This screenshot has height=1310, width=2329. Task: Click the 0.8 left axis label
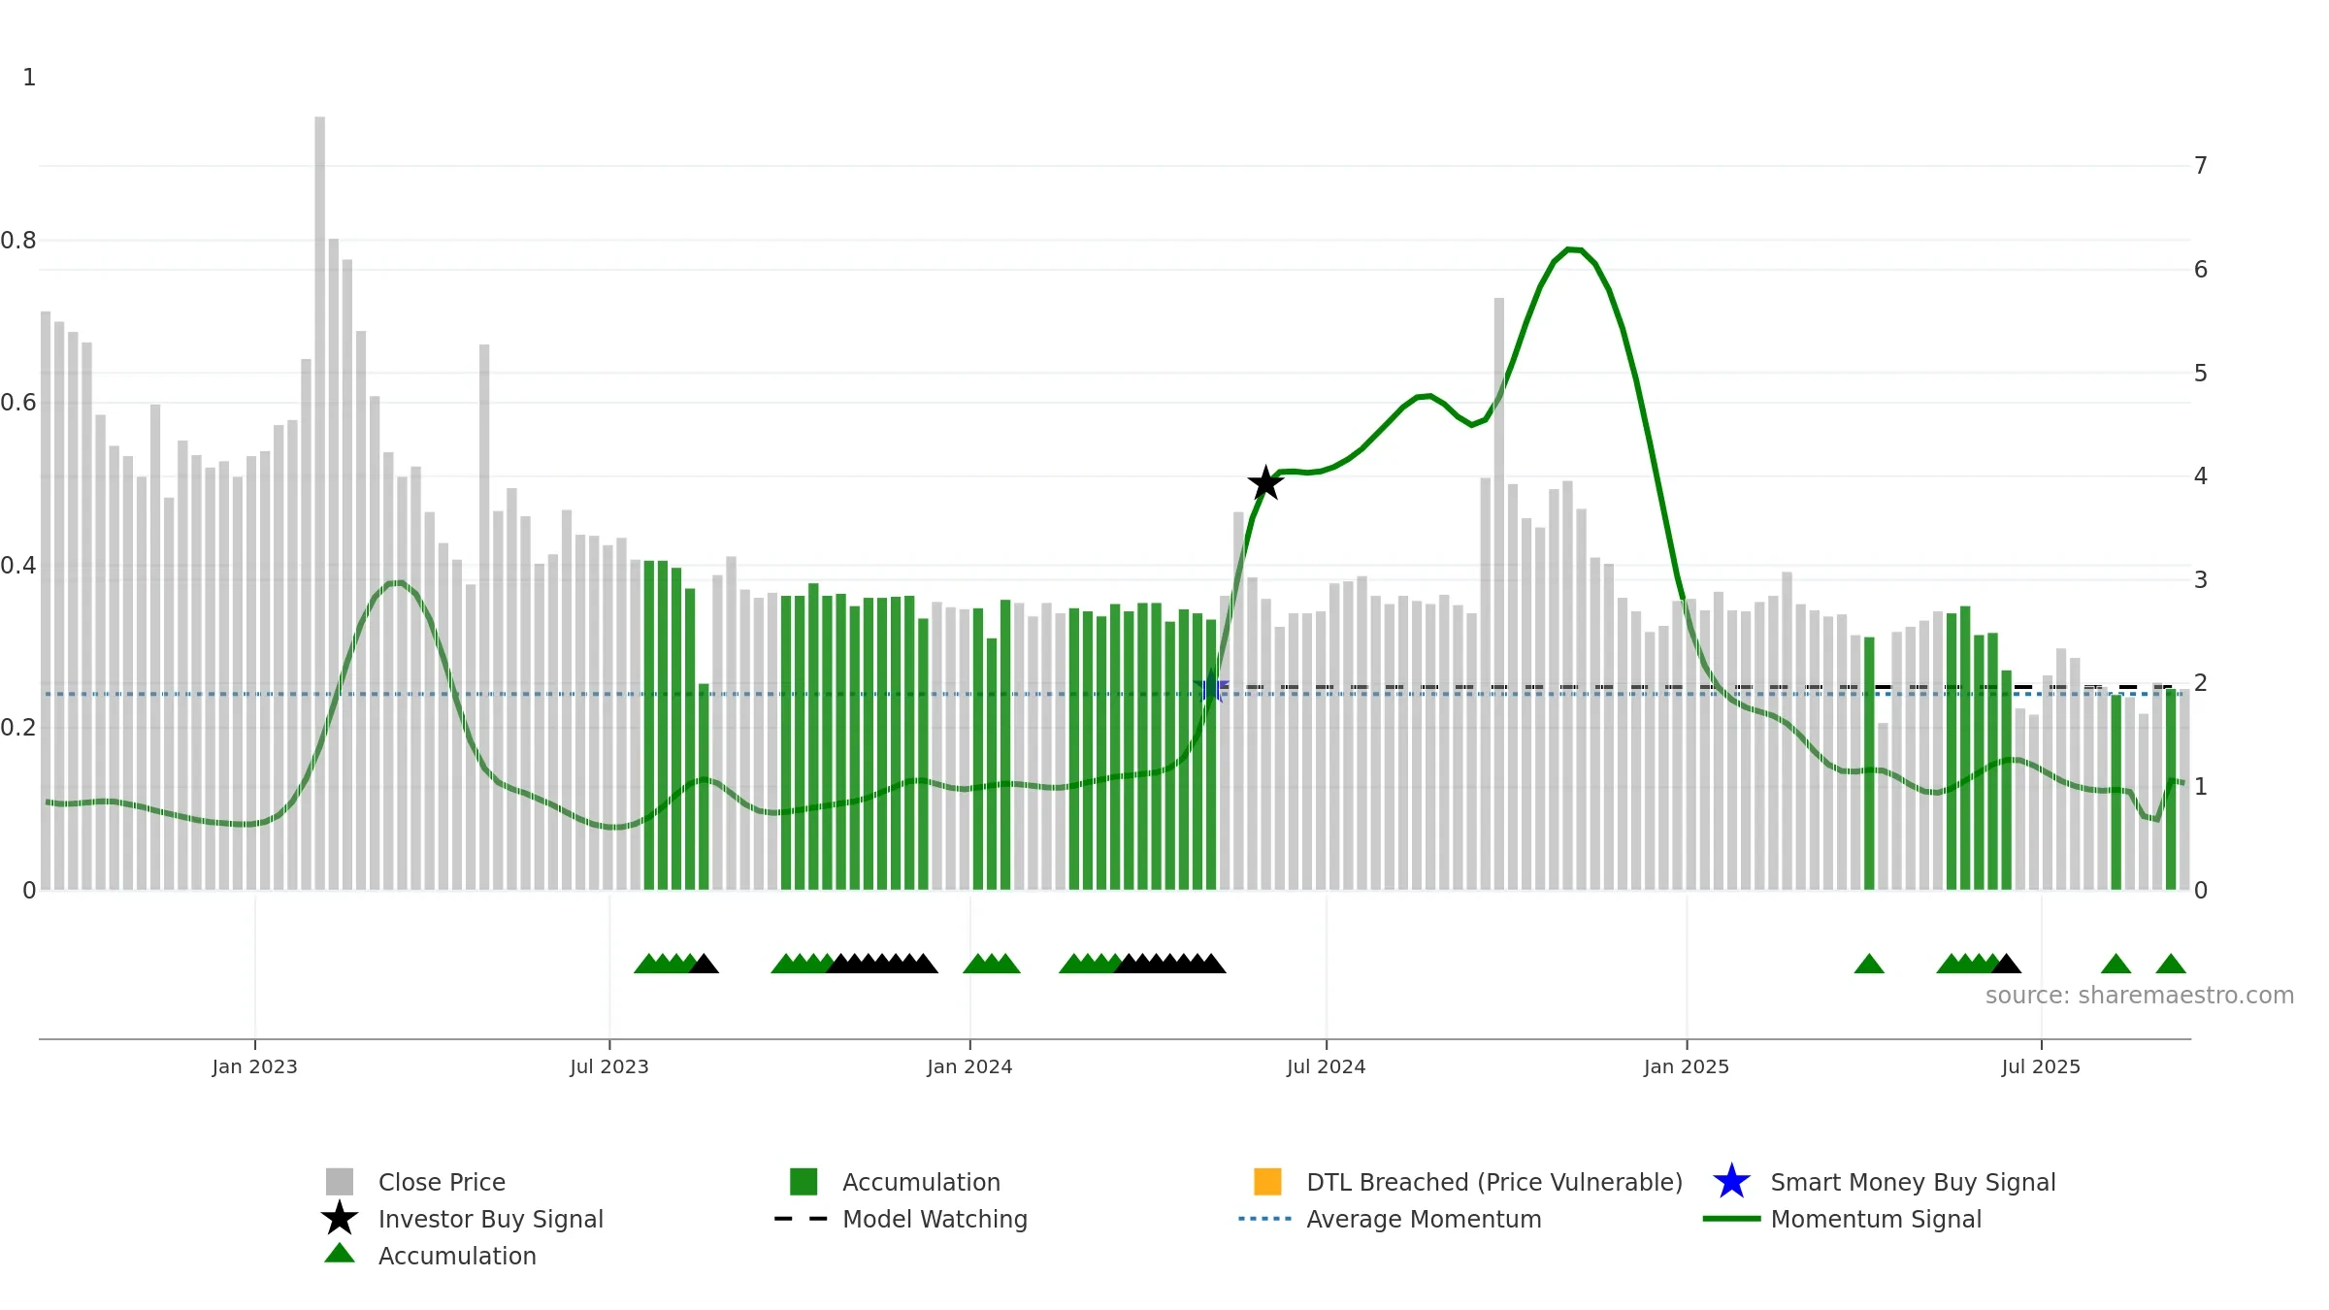18,240
